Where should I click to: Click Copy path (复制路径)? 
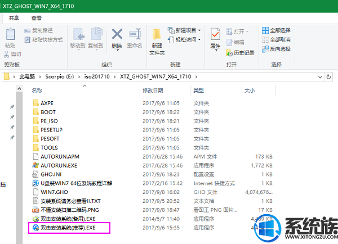pos(38,30)
